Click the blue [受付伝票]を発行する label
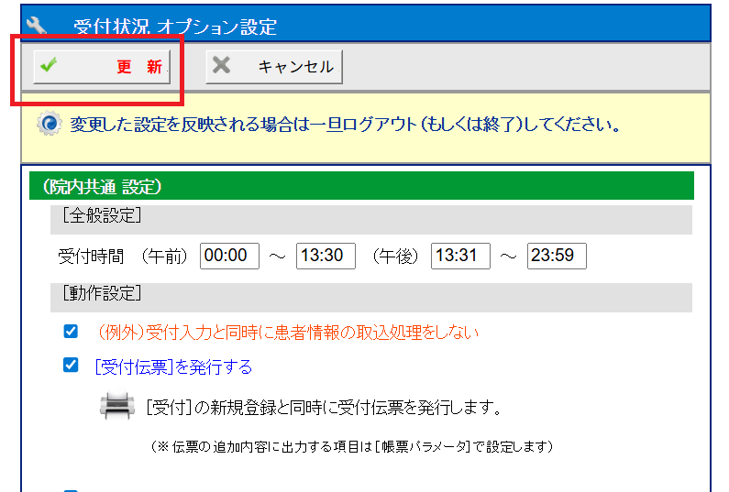Viewport: 729px width, 492px height. click(173, 366)
